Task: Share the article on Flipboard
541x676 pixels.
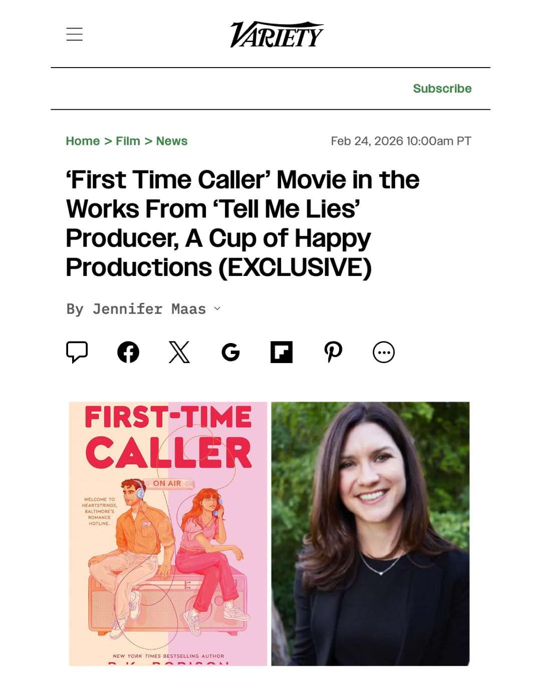Action: point(282,352)
